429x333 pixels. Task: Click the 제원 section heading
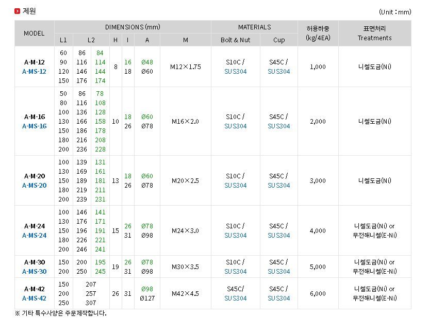[x=29, y=11]
